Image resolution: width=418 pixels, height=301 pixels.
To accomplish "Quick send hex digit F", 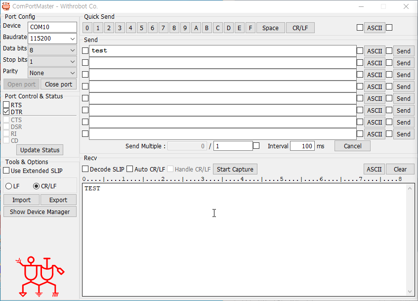I will point(251,28).
